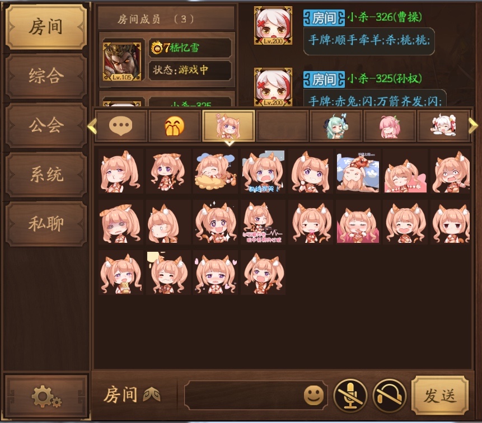Screen dimensions: 482x423
Task: Expand the 房间 channel selector
Action: tap(132, 395)
